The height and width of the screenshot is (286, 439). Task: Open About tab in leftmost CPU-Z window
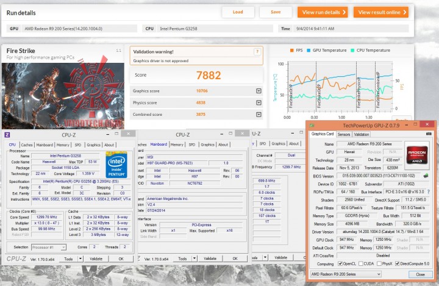[109, 145]
